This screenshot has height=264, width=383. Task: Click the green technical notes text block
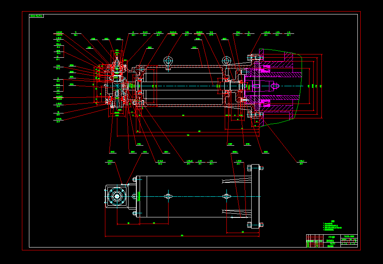[332, 226]
